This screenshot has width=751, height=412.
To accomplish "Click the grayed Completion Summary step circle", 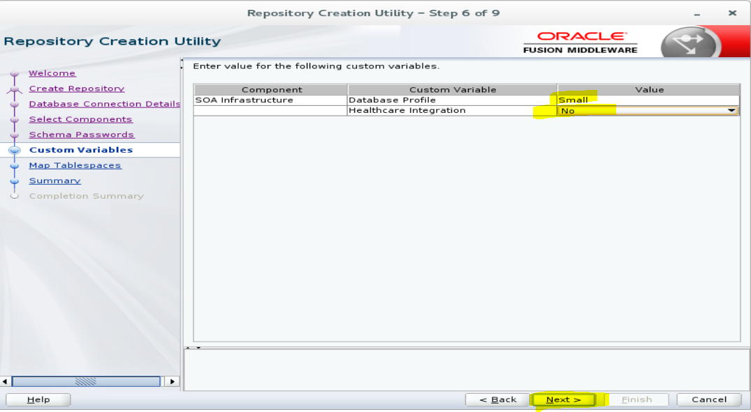I will (15, 195).
